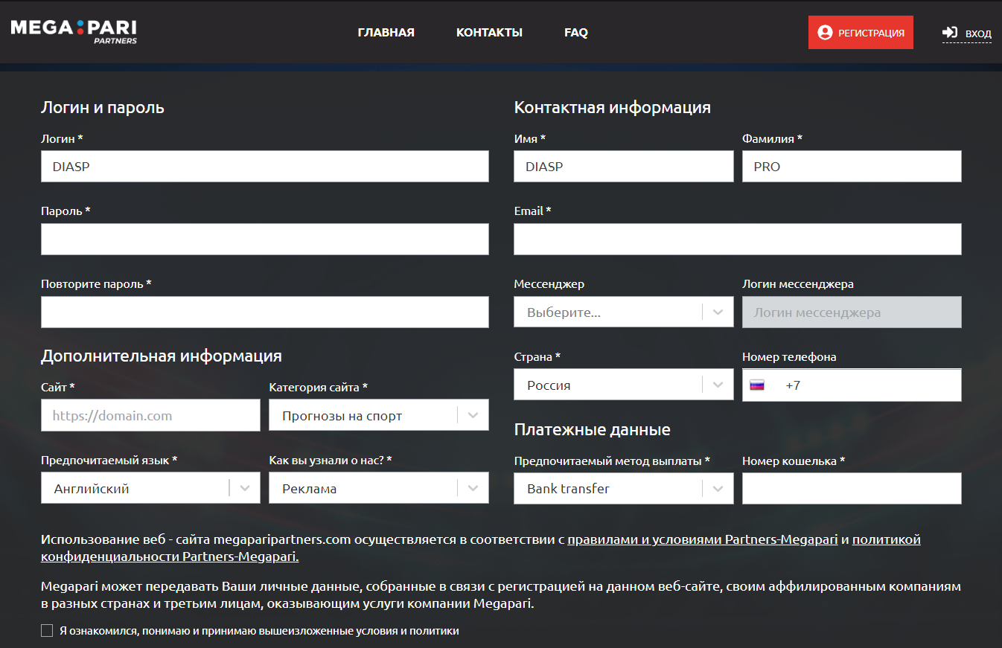Viewport: 1002px width, 648px height.
Task: Click the Повторите пароль field
Action: (x=265, y=312)
